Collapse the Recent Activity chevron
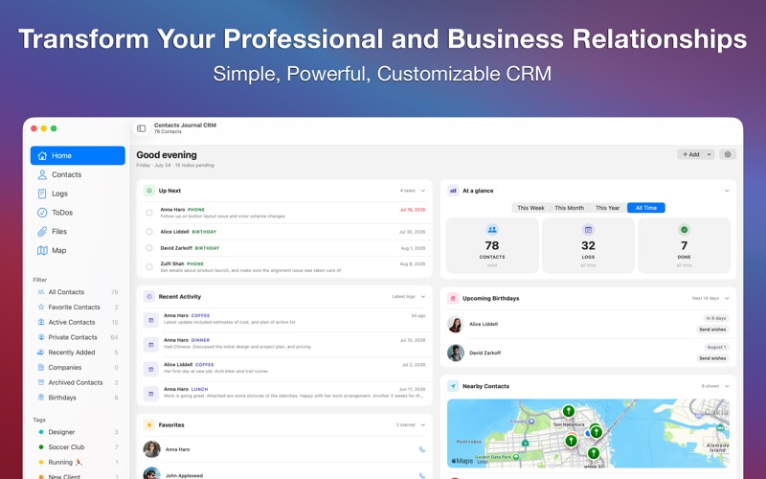The image size is (766, 479). 423,297
